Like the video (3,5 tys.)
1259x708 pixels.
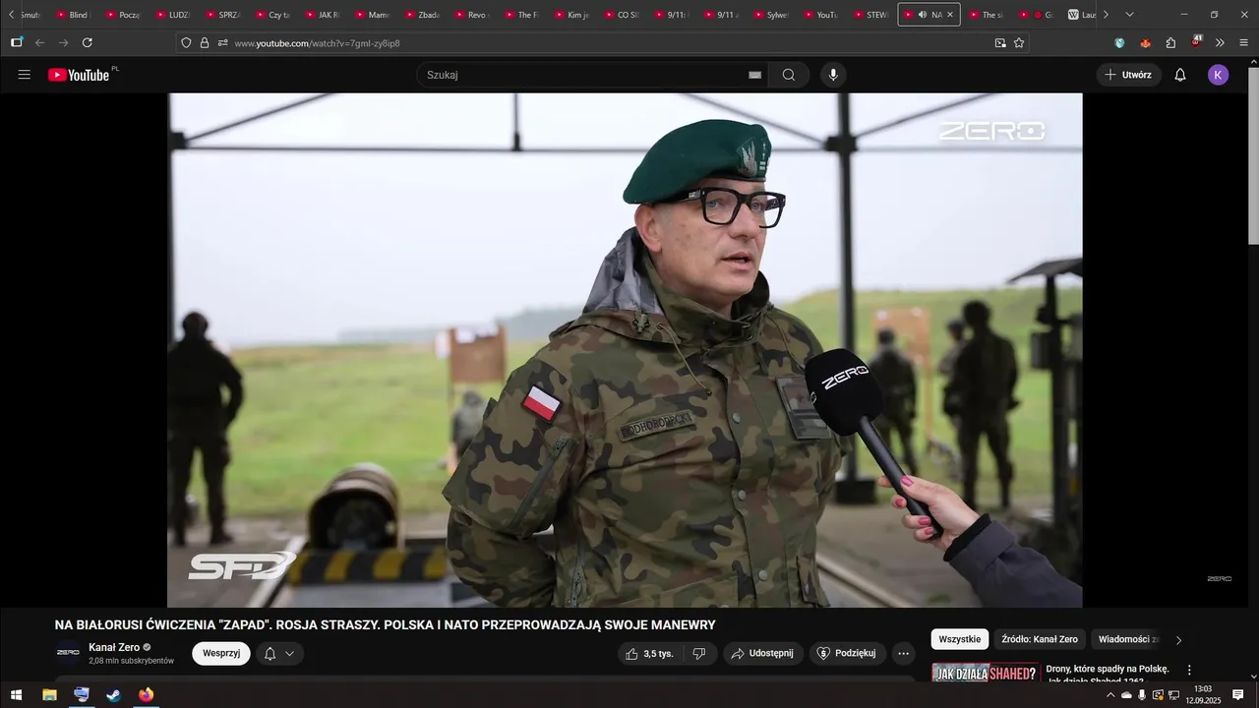(x=649, y=654)
